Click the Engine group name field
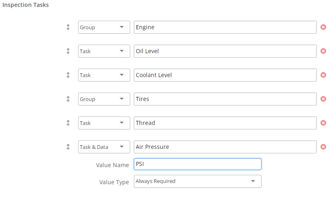336x200 pixels. (x=225, y=27)
